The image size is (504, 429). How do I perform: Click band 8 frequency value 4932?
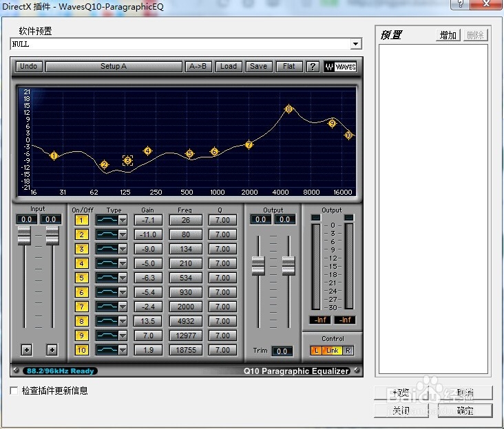186,321
